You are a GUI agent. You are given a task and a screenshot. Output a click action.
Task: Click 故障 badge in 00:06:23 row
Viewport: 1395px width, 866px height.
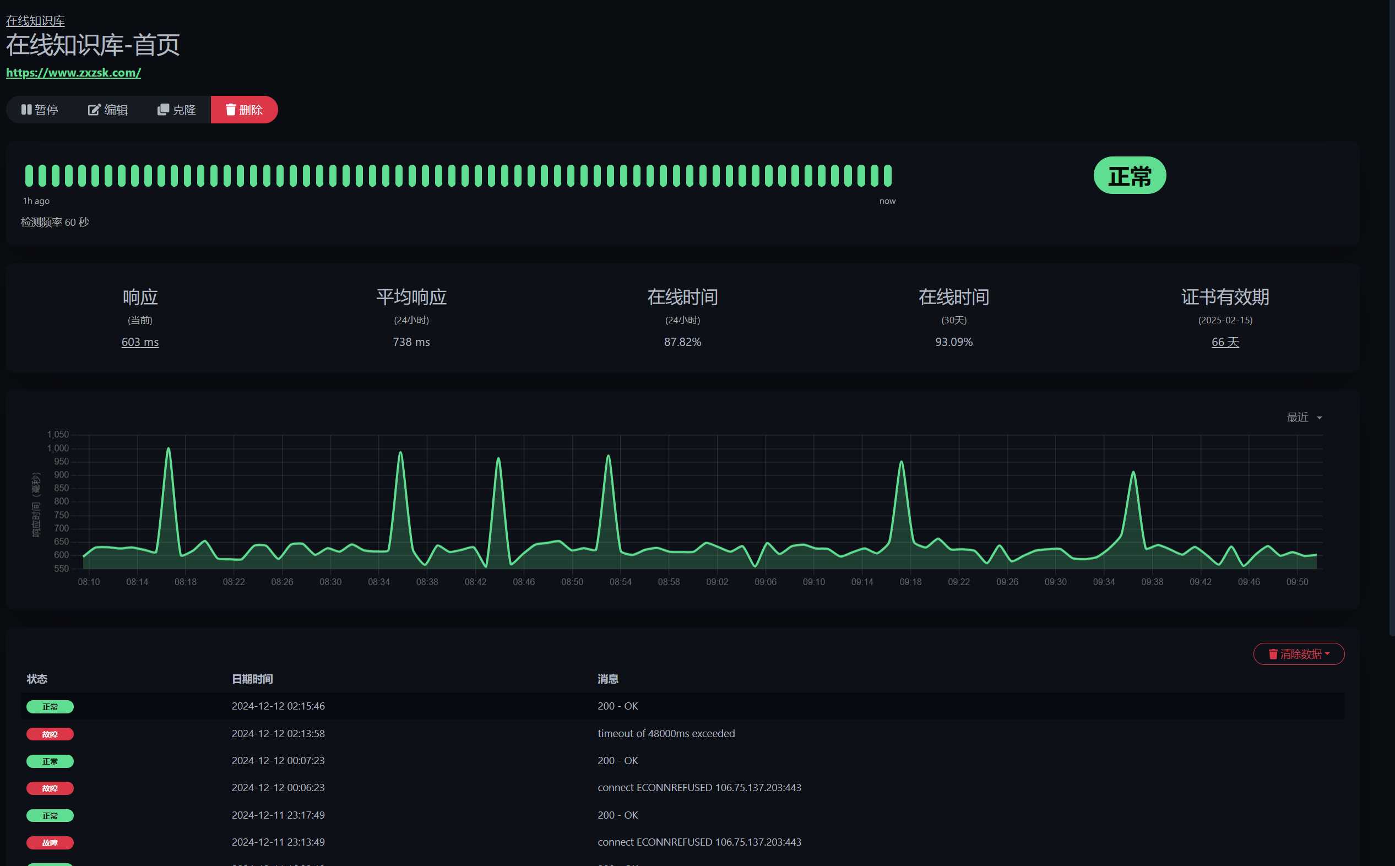pyautogui.click(x=50, y=789)
